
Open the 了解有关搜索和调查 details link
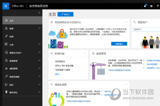(78, 101)
